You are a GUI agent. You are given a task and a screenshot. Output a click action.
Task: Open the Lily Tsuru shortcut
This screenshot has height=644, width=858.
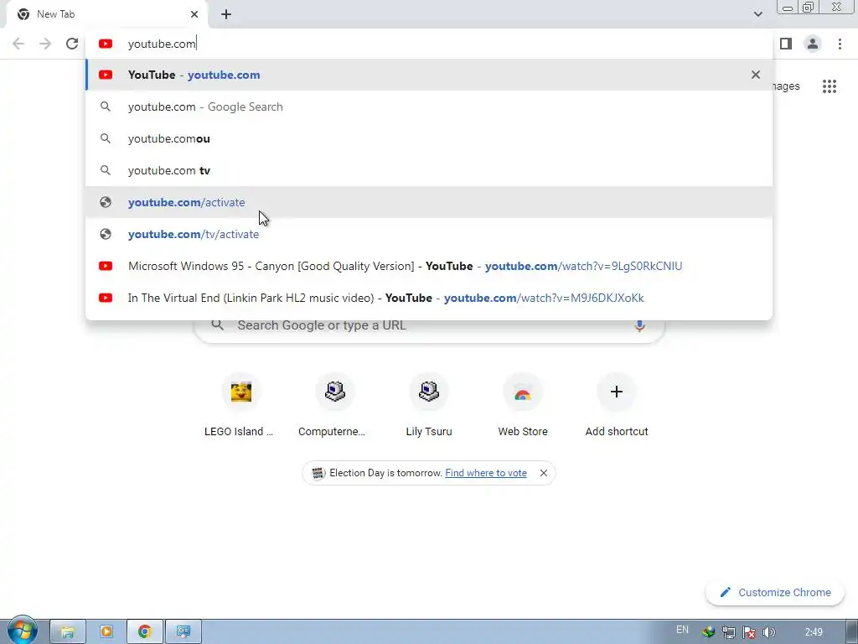point(428,405)
